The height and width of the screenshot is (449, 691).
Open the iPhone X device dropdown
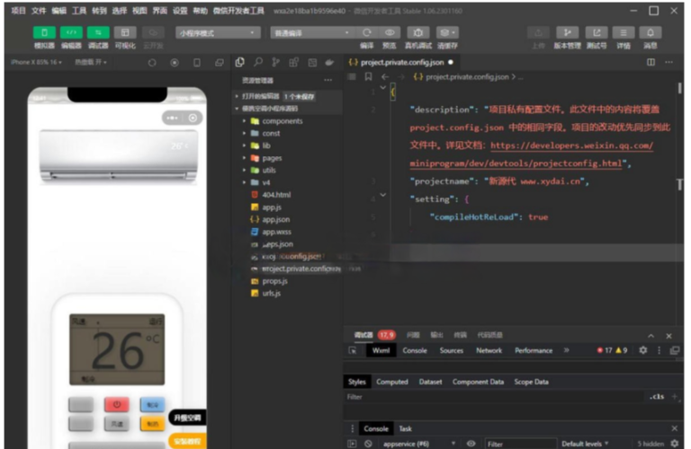tap(34, 62)
